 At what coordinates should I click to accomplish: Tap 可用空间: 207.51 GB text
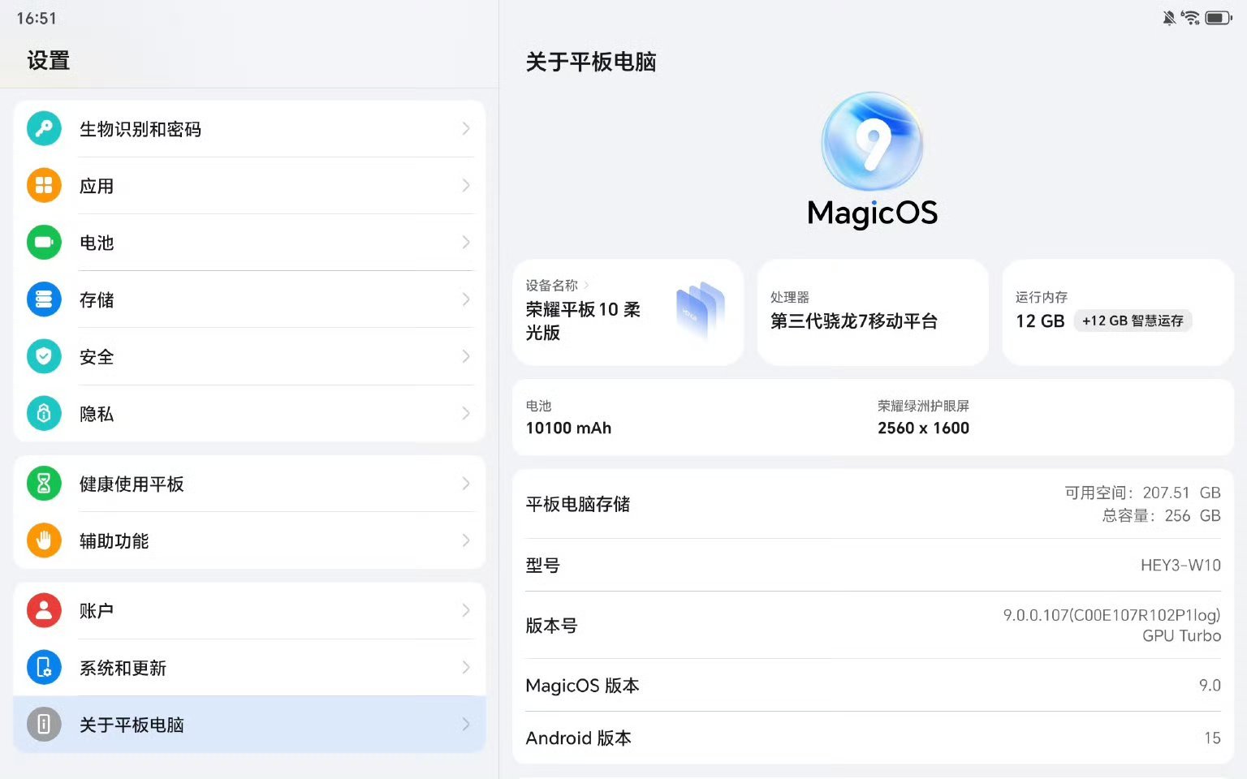pos(1142,493)
